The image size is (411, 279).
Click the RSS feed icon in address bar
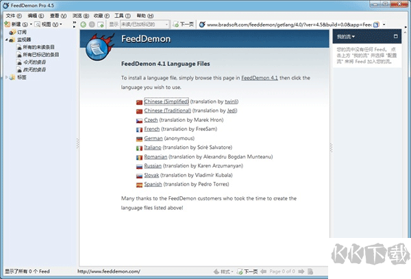[x=376, y=25]
